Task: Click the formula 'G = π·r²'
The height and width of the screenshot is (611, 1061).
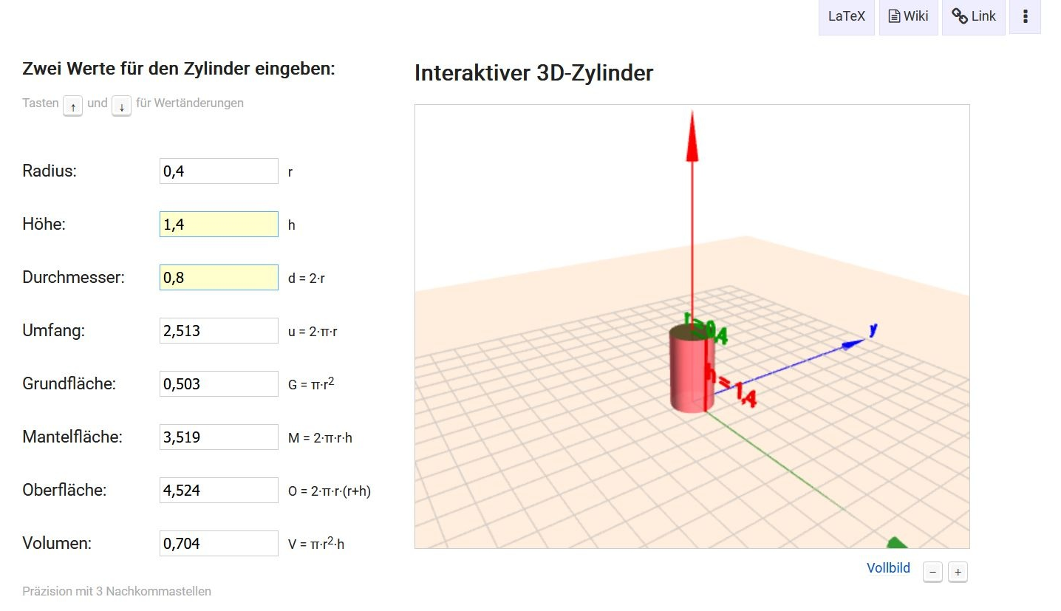Action: pos(311,383)
